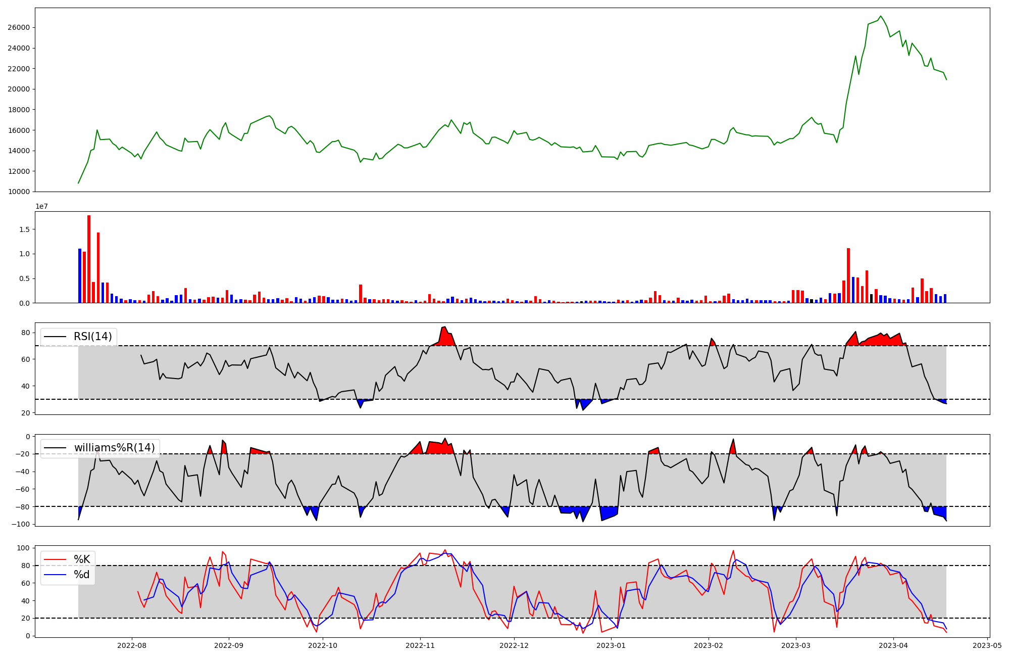Click the 2023-02 x-axis date label
This screenshot has height=657, width=1010.
tap(709, 645)
